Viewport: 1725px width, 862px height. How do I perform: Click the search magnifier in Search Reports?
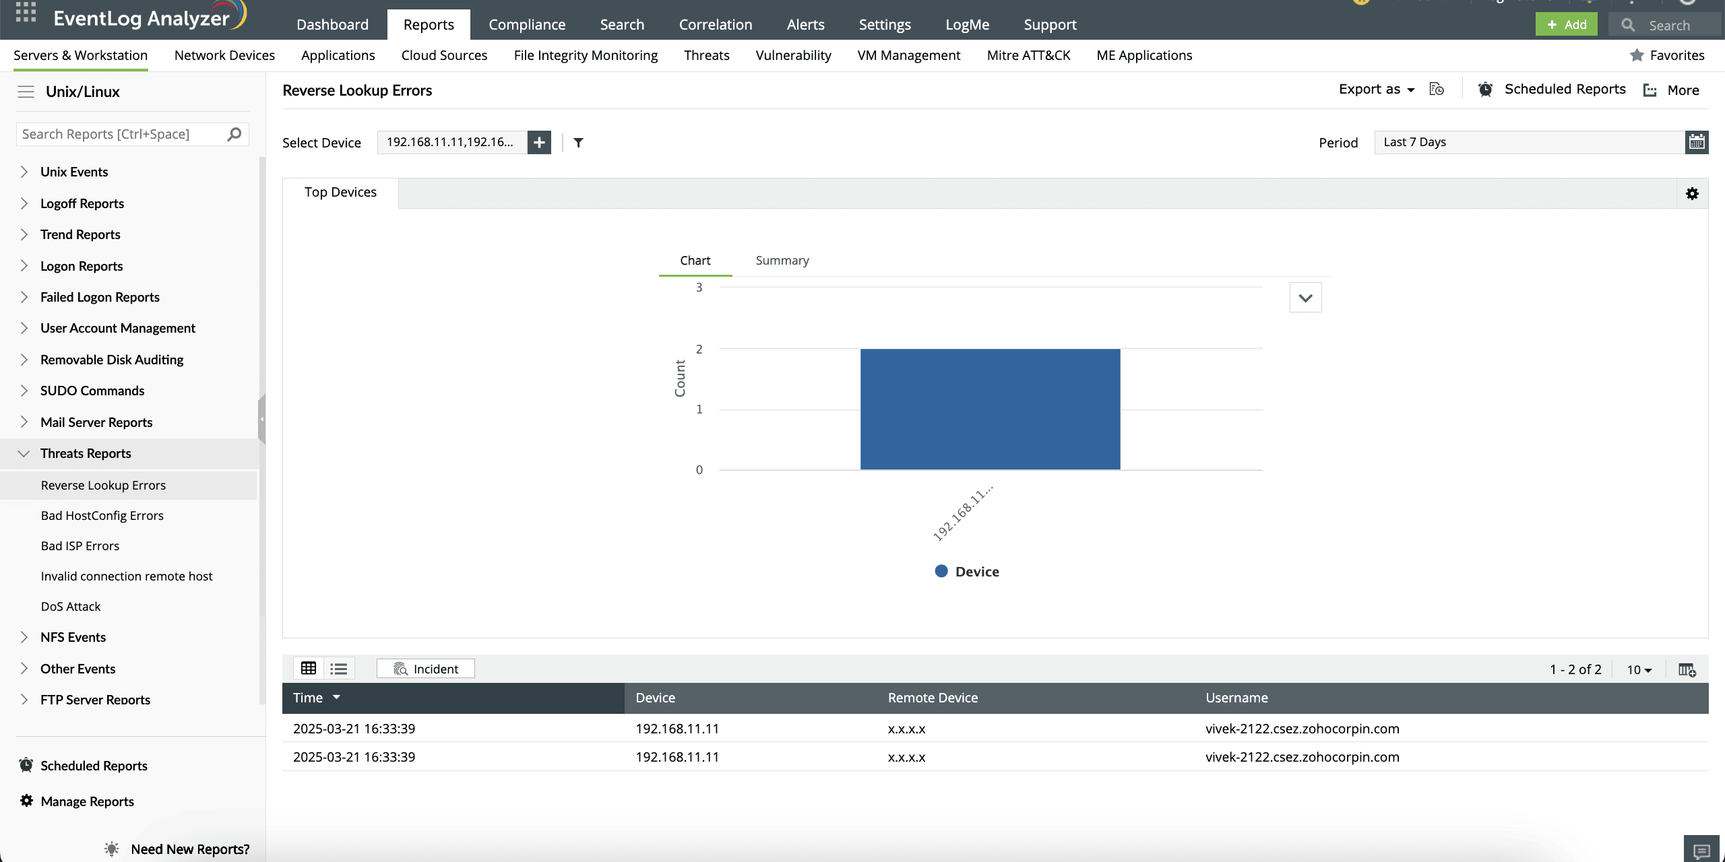[x=234, y=134]
